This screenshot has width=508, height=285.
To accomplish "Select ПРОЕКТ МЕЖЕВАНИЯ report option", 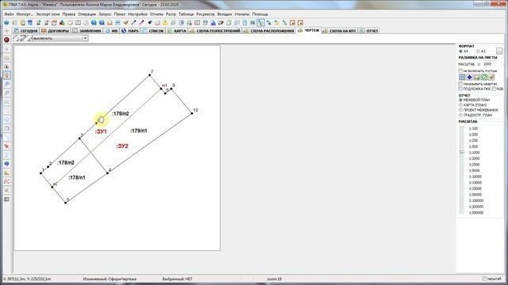I will [x=460, y=110].
